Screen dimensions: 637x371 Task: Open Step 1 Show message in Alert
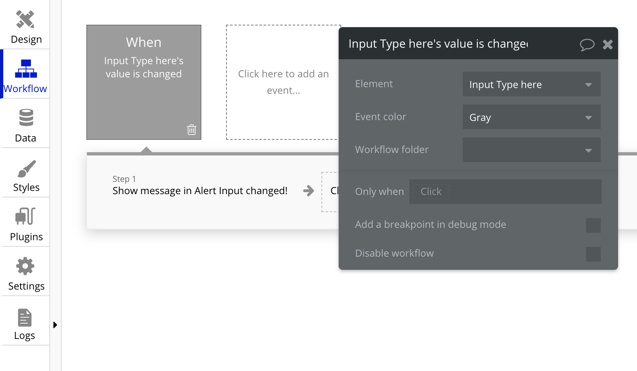coord(200,190)
